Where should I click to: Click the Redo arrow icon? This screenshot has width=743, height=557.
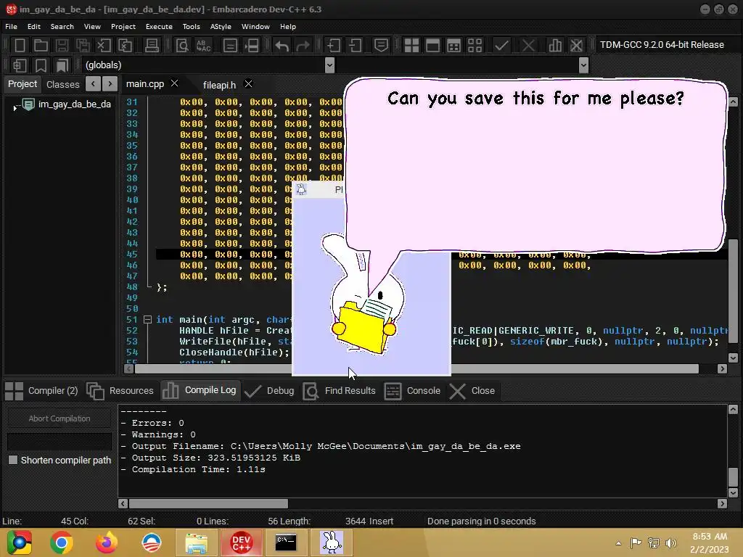pyautogui.click(x=303, y=46)
